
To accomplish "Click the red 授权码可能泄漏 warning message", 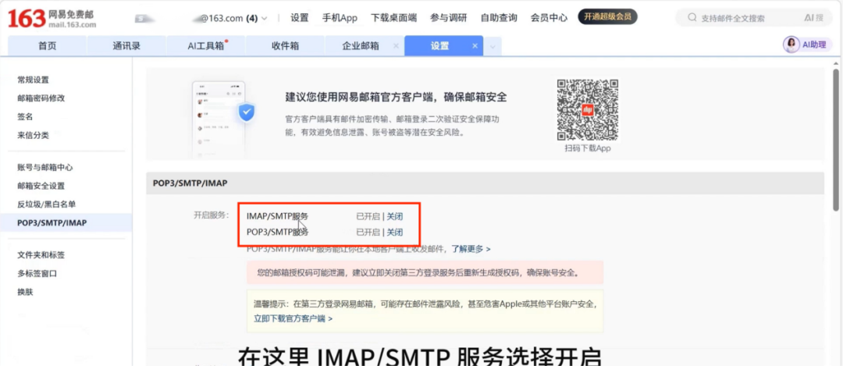I will [425, 272].
